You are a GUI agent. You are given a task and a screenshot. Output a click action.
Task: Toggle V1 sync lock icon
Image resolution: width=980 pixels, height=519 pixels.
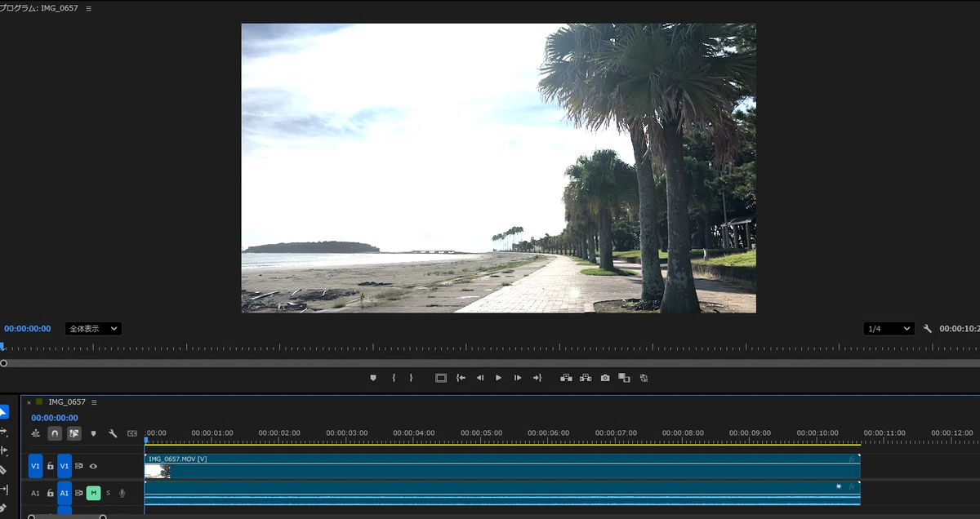tap(79, 466)
